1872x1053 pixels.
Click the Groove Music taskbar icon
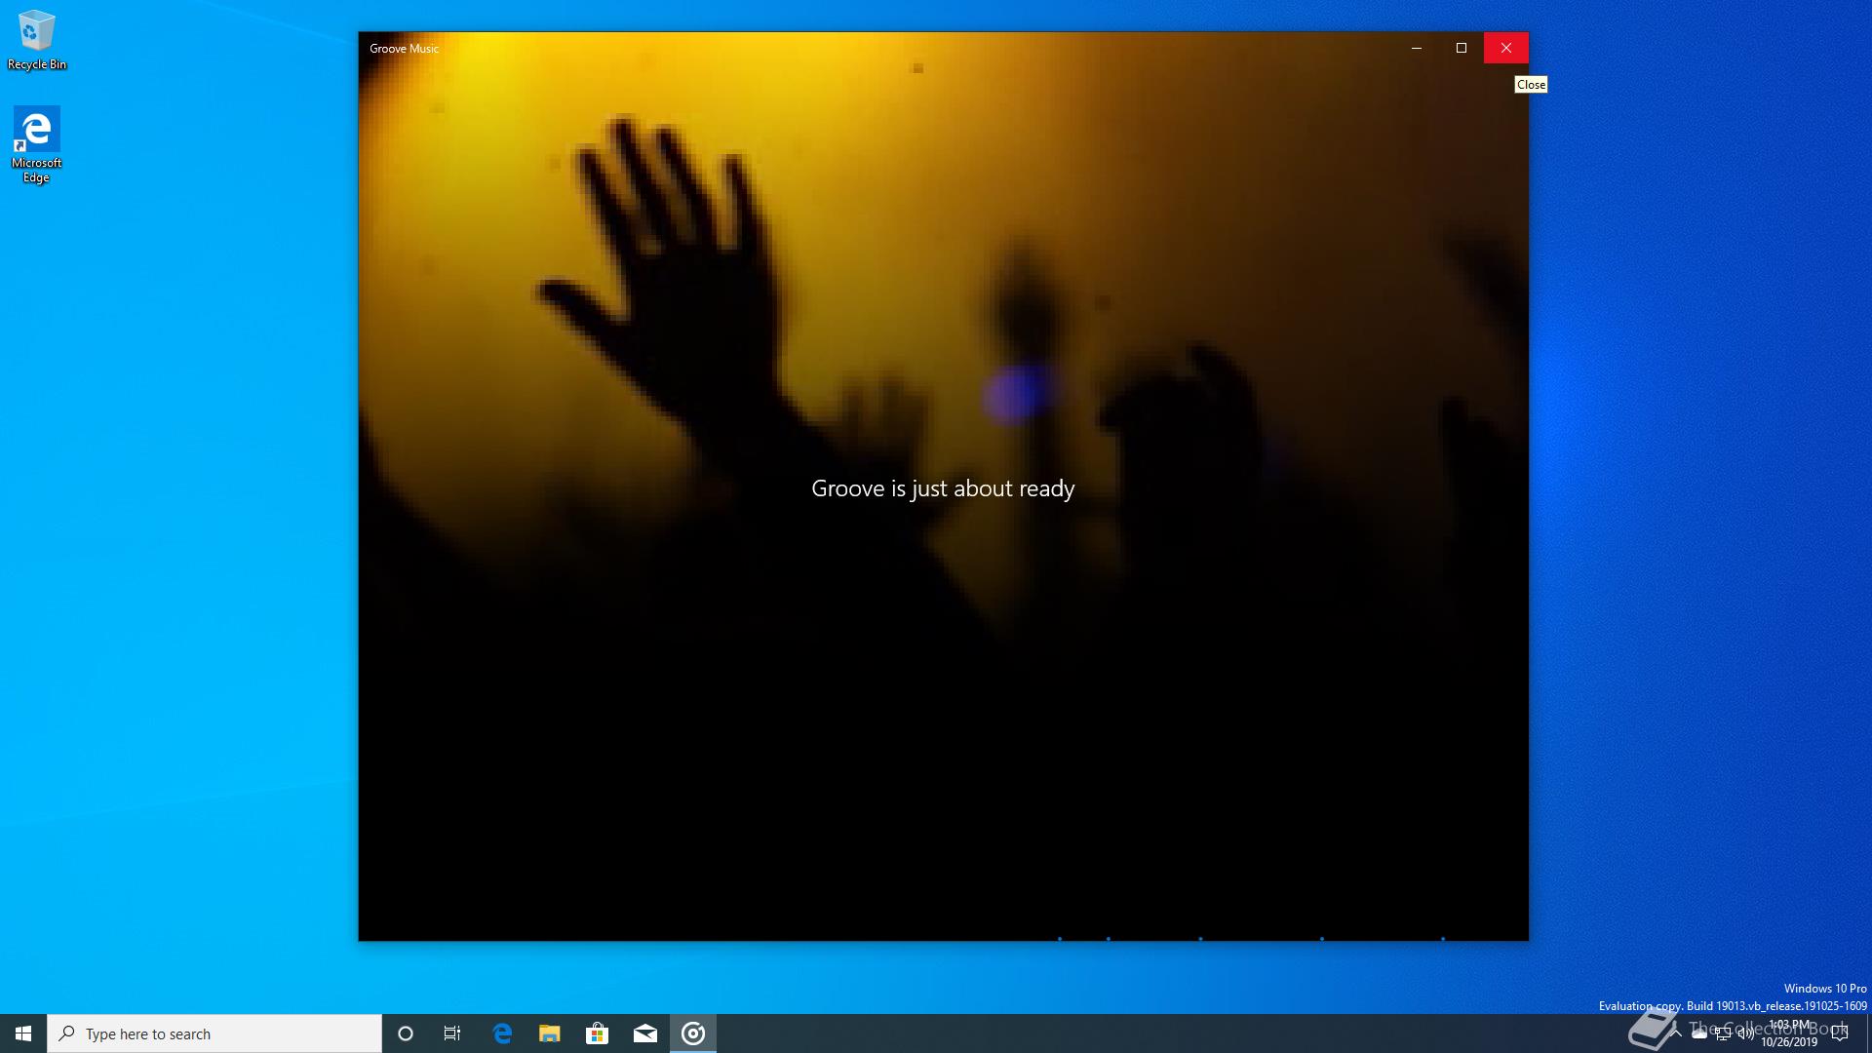[693, 1033]
